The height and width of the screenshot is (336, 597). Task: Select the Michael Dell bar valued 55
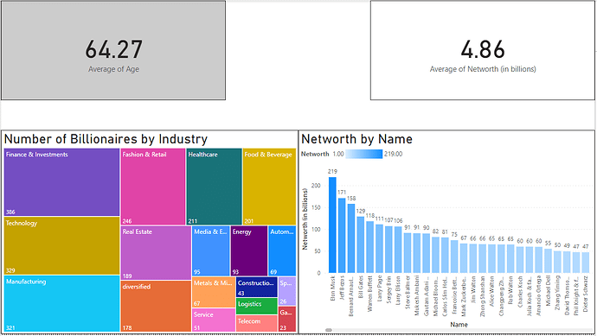tap(548, 261)
